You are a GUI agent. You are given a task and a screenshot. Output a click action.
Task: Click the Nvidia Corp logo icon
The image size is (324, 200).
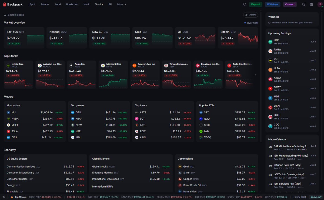[8, 65]
